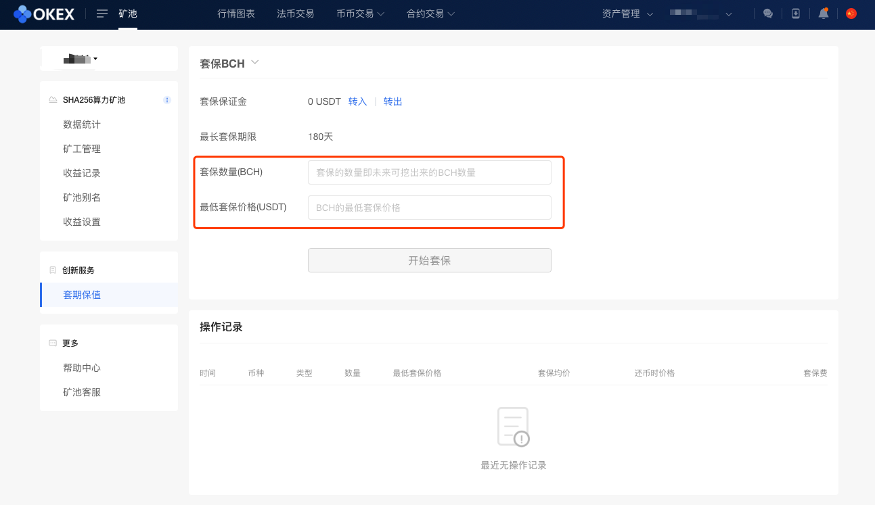Click the 数量 column header
The width and height of the screenshot is (875, 505).
tap(353, 373)
